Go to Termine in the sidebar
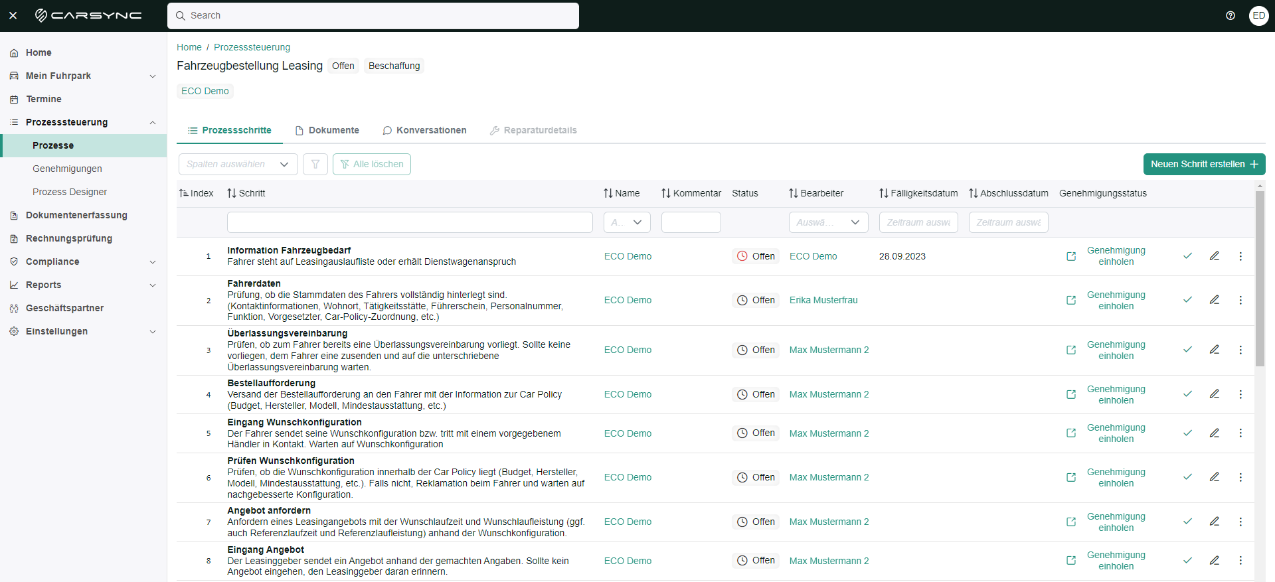The height and width of the screenshot is (582, 1275). [44, 99]
